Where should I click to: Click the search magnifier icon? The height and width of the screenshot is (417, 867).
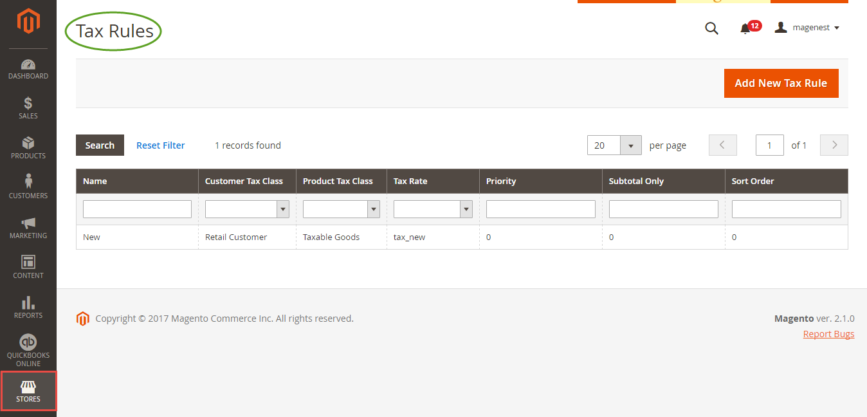(711, 28)
